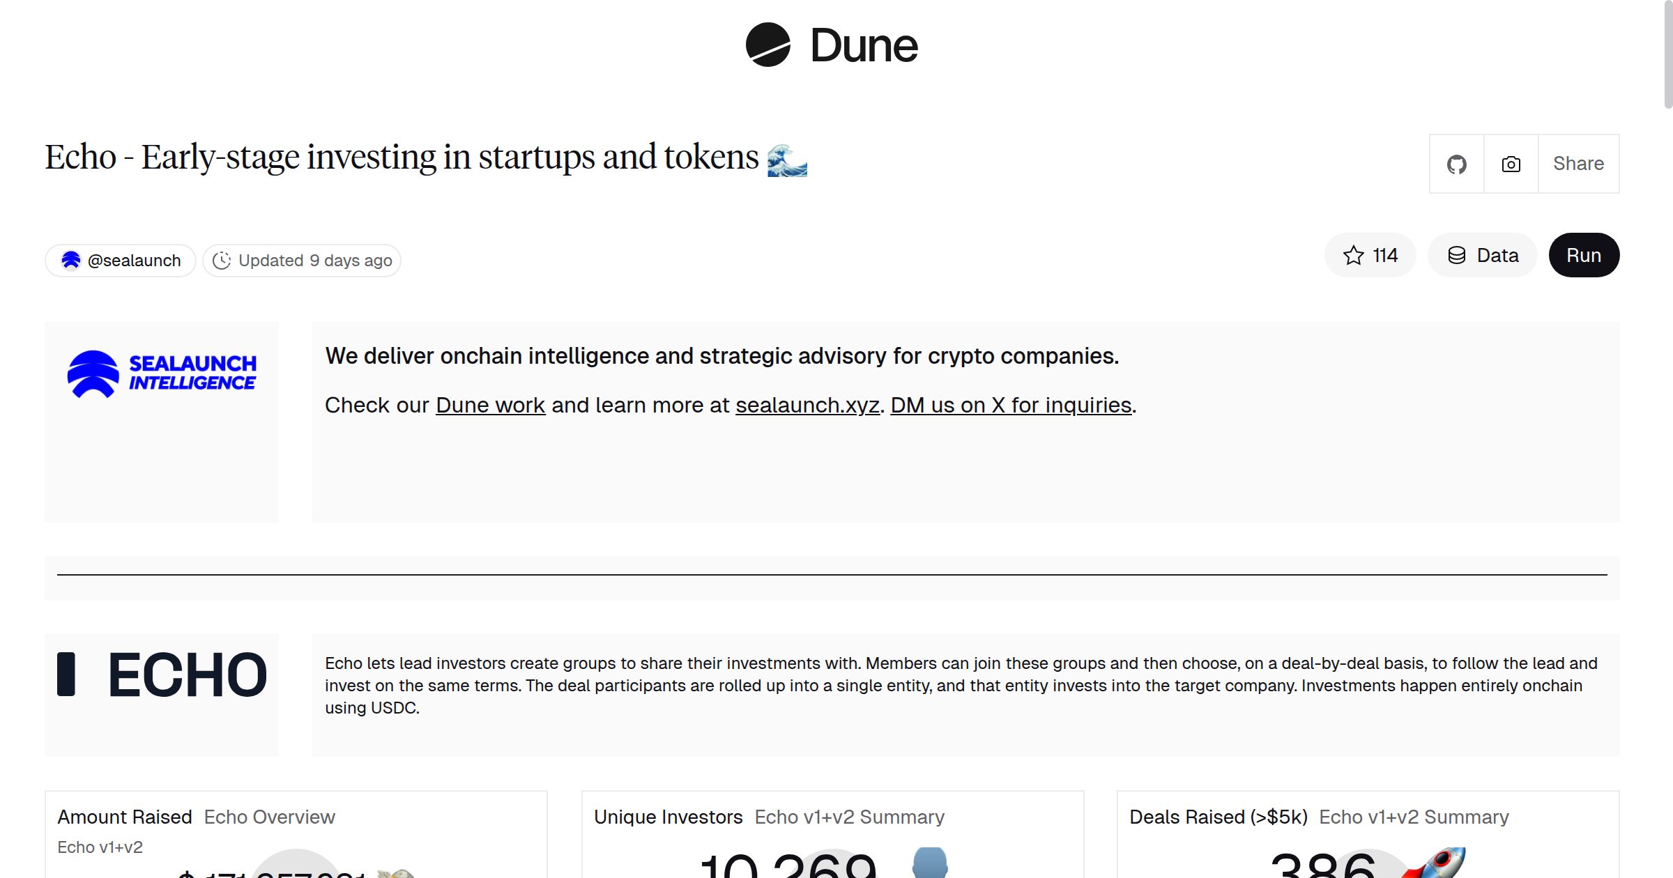Share the dashboard via the Share button

click(x=1578, y=164)
